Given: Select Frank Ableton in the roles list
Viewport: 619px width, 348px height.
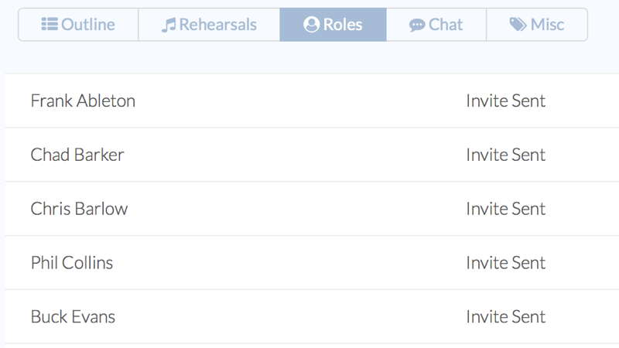Looking at the screenshot, I should [x=83, y=101].
